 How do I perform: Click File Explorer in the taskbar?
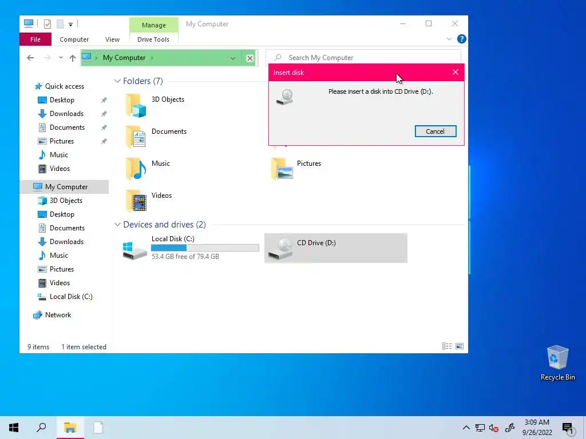coord(70,428)
